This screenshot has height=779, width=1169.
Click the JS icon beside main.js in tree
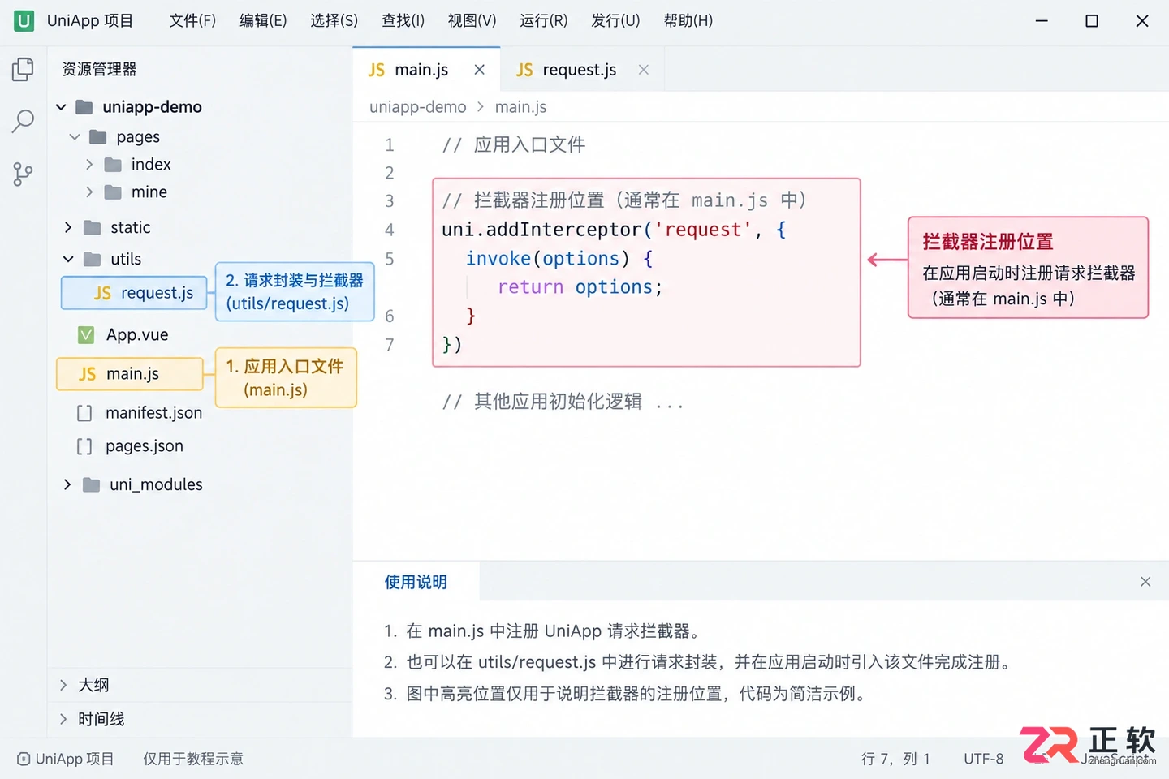pyautogui.click(x=87, y=374)
